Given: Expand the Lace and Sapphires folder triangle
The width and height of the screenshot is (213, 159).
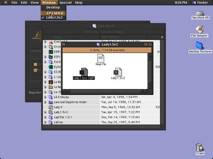Looking at the screenshot, I should click(x=46, y=102).
